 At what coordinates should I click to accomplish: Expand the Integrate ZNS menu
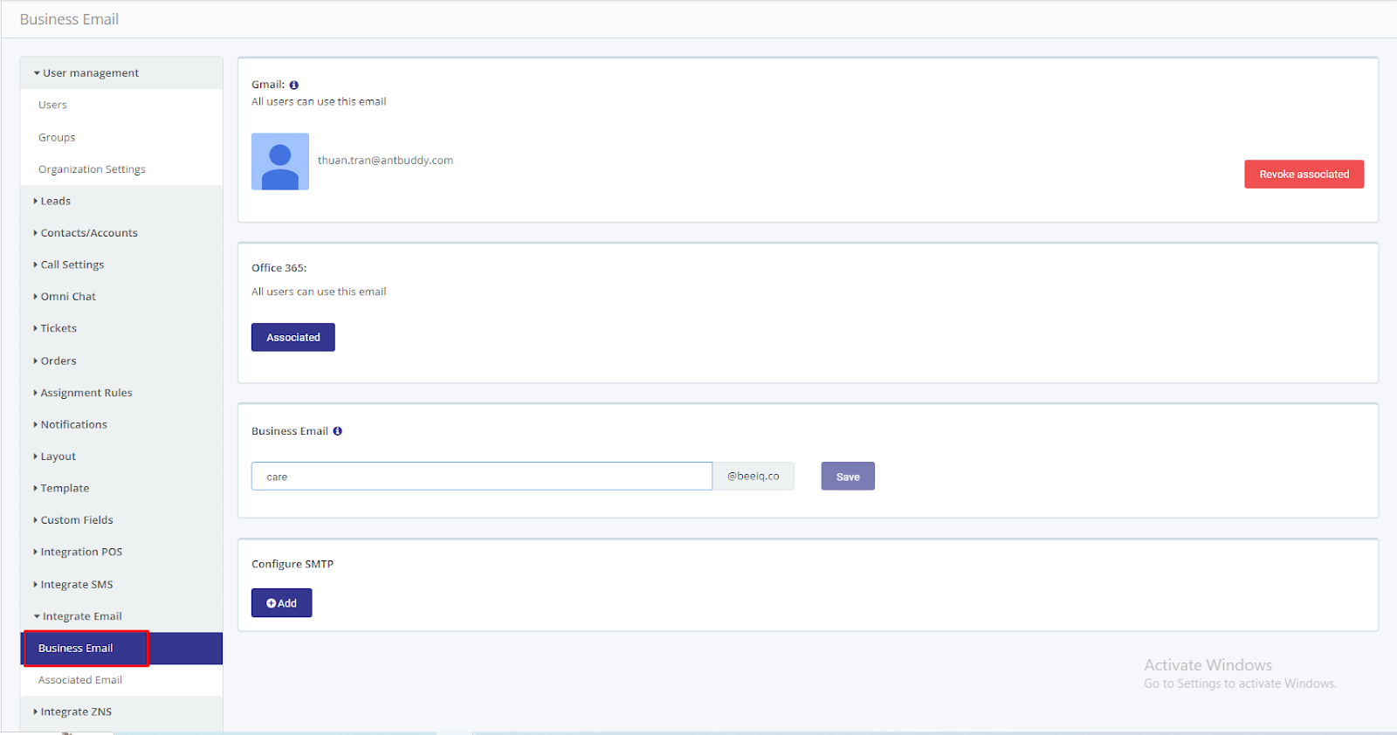tap(121, 711)
